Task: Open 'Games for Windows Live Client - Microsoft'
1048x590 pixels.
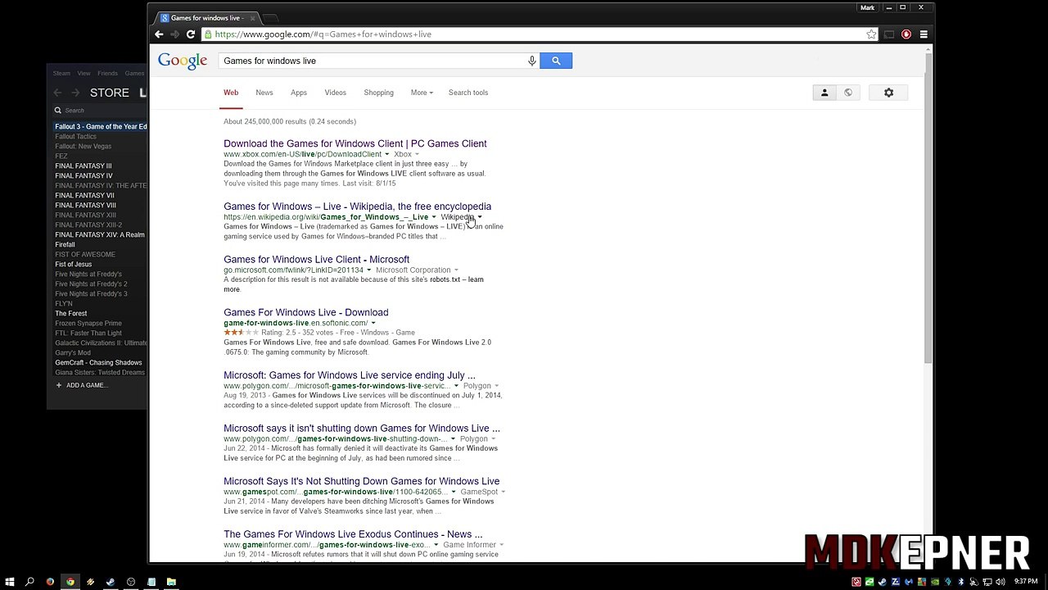Action: point(316,259)
